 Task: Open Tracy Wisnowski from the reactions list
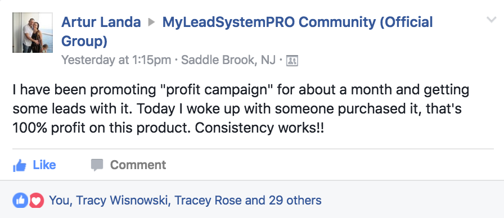tap(122, 201)
